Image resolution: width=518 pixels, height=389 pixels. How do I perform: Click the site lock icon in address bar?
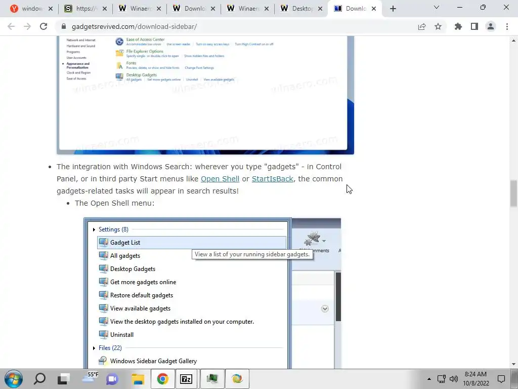click(x=64, y=26)
